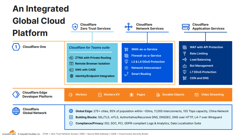Click the Smart Routing icon
Image resolution: width=236 pixels, height=137 pixels.
pyautogui.click(x=126, y=74)
